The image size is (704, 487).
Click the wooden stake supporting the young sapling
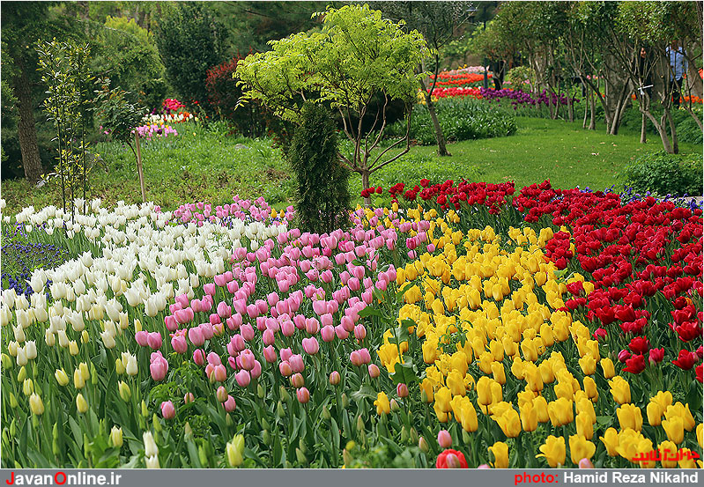click(140, 167)
